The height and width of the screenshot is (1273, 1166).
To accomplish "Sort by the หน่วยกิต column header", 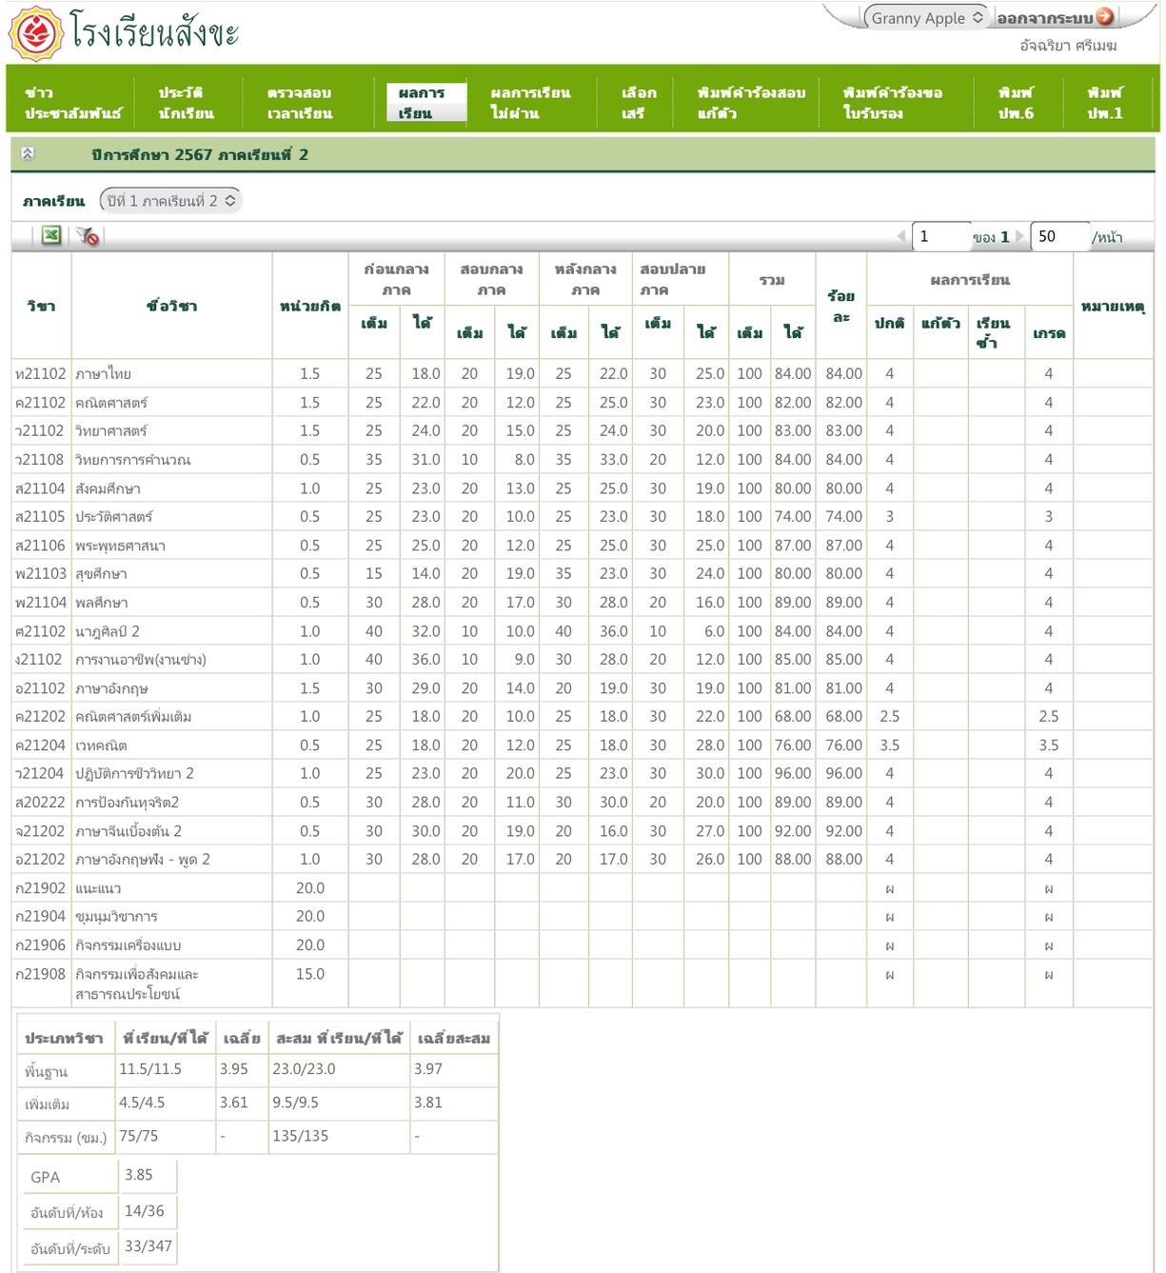I will coord(310,306).
